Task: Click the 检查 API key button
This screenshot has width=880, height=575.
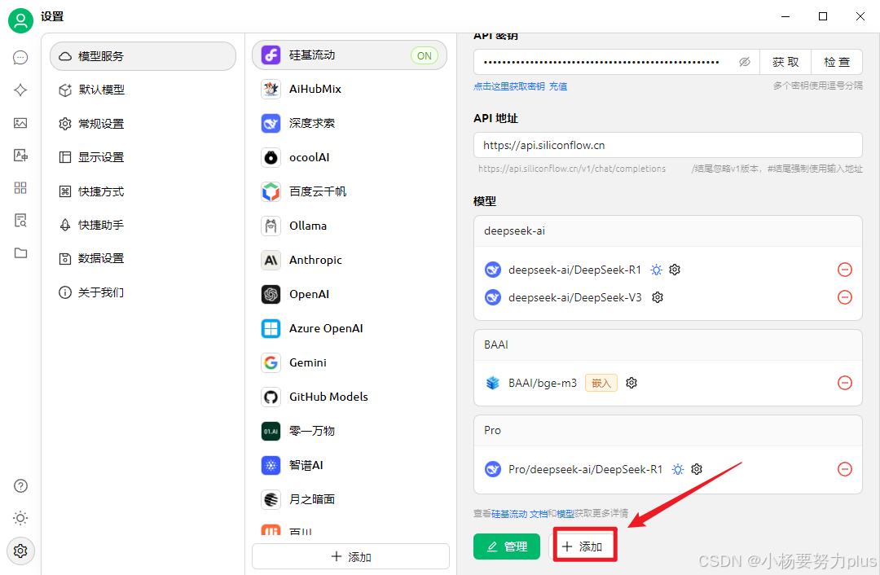Action: 837,62
